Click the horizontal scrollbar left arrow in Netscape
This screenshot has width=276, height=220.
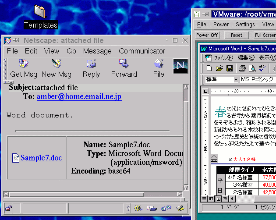pos(6,194)
